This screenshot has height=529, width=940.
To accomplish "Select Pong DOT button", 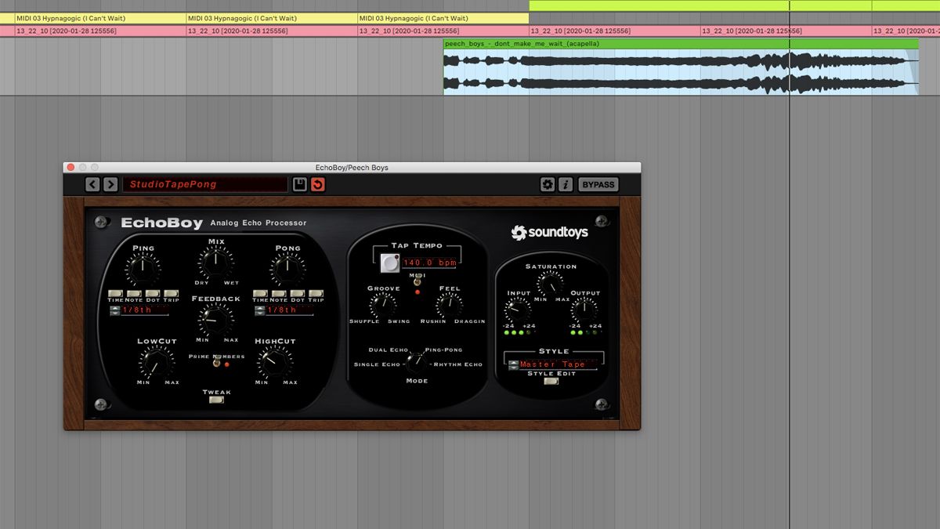I will pyautogui.click(x=298, y=293).
